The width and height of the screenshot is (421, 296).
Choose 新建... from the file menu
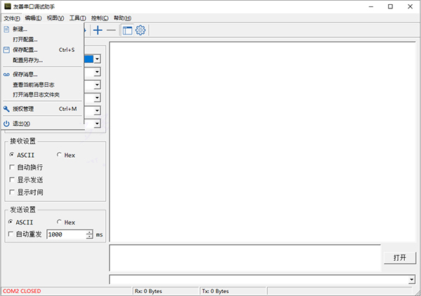[x=42, y=29]
